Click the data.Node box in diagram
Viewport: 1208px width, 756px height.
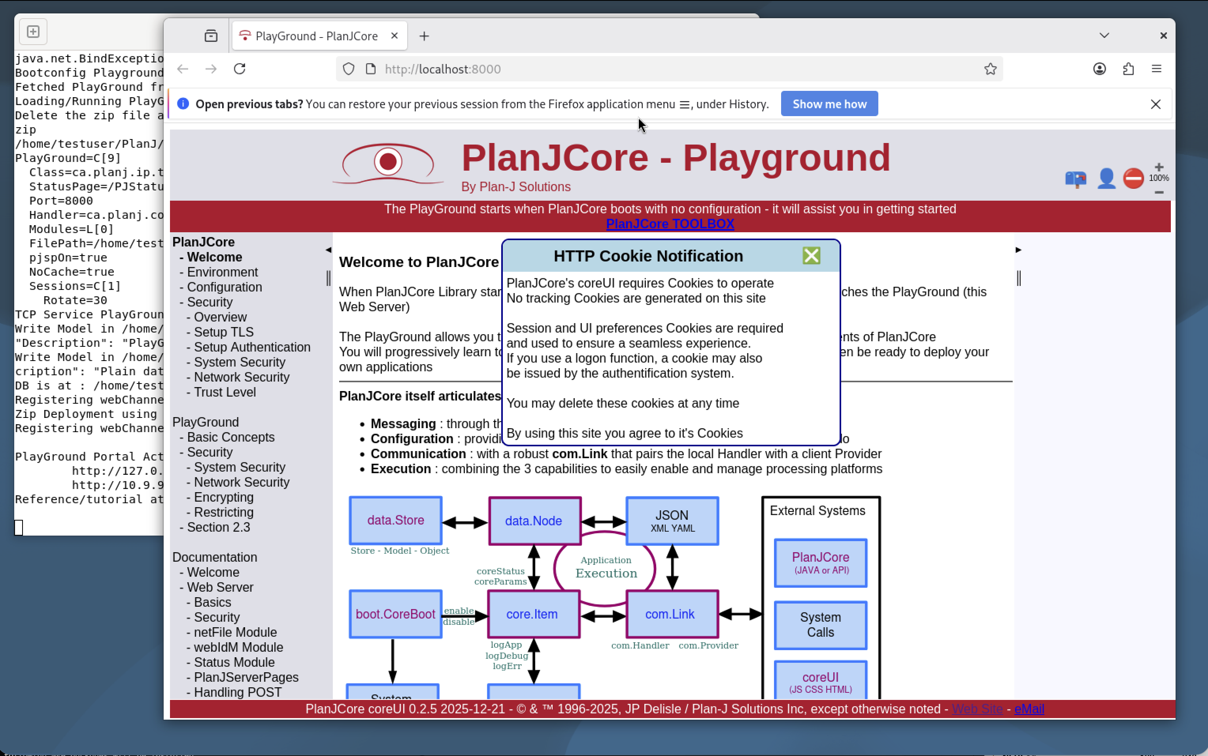(534, 521)
